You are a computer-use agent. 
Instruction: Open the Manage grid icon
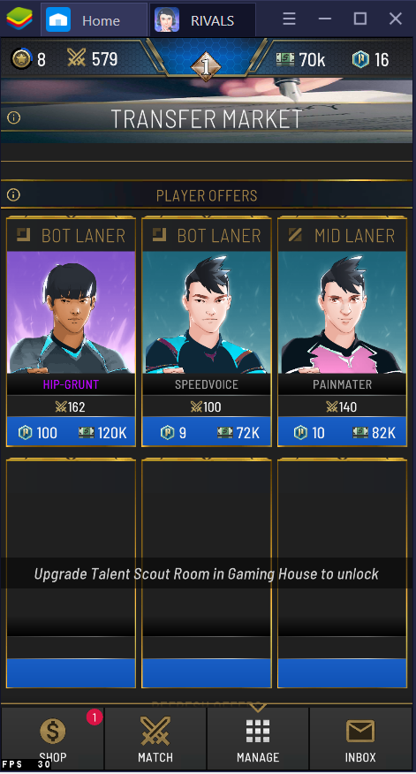pos(258,732)
